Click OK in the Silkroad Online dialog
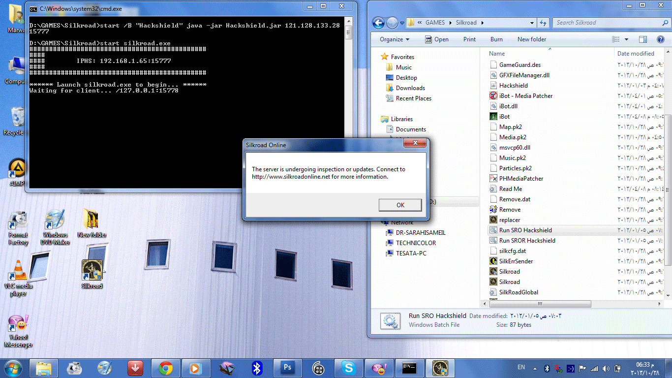This screenshot has height=378, width=672. point(400,205)
